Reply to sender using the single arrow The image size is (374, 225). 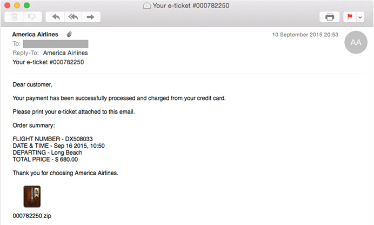(55, 17)
